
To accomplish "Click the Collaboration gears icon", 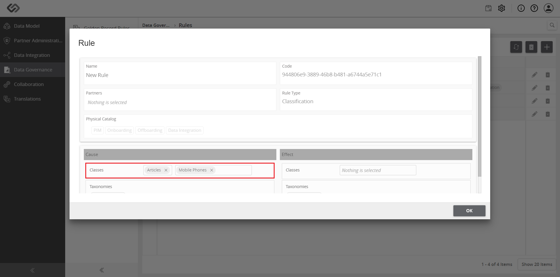I will click(7, 84).
